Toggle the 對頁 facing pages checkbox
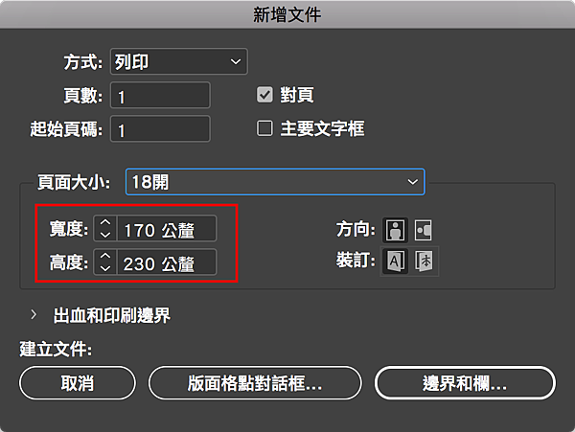This screenshot has height=432, width=575. pyautogui.click(x=264, y=95)
